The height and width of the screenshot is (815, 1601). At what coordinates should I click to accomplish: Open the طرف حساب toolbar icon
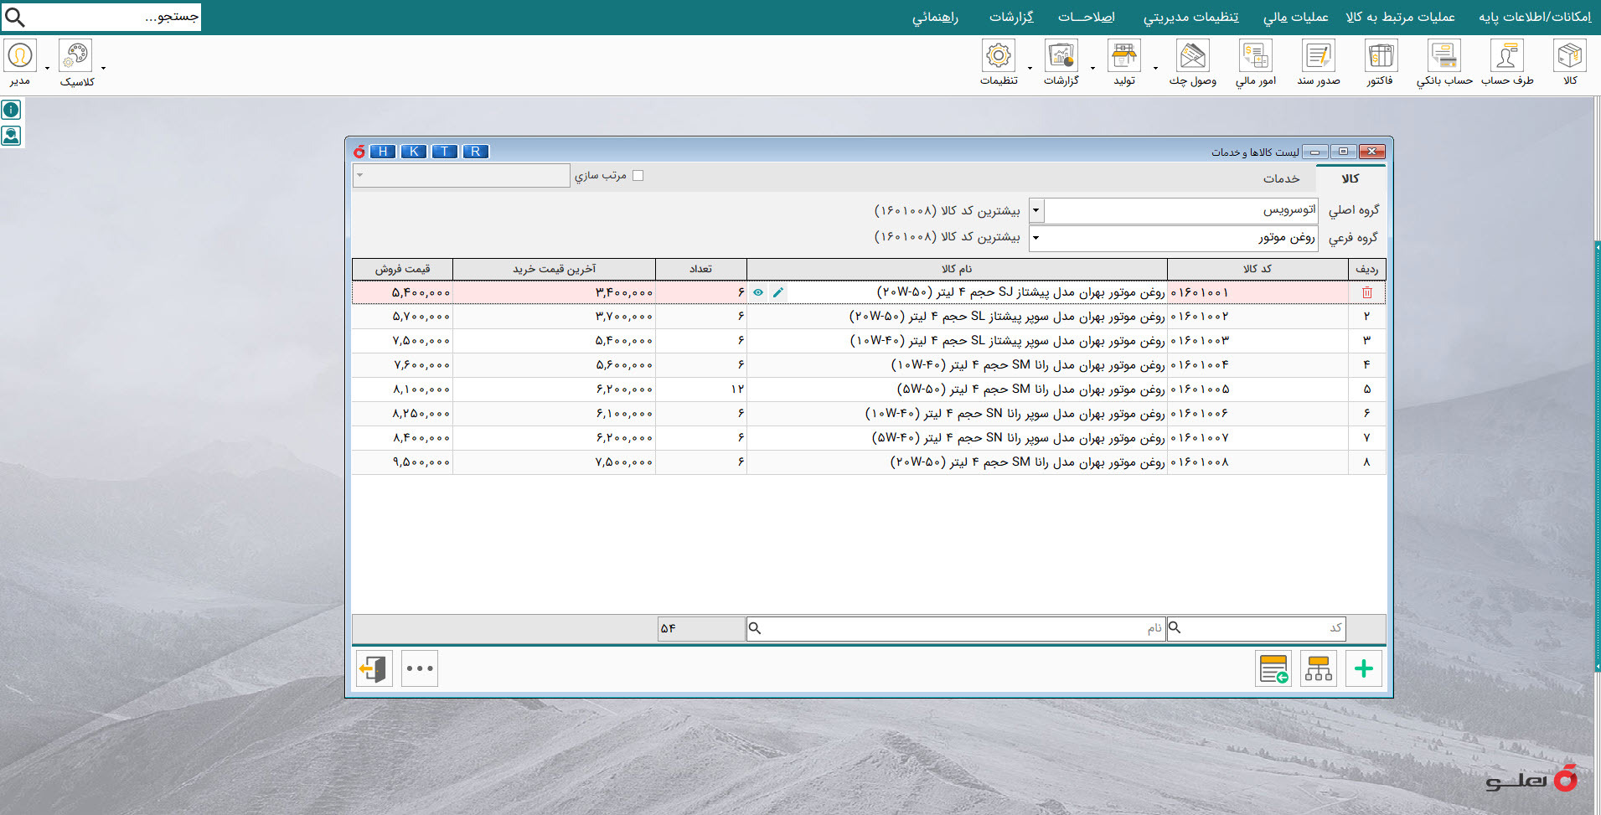[x=1507, y=56]
